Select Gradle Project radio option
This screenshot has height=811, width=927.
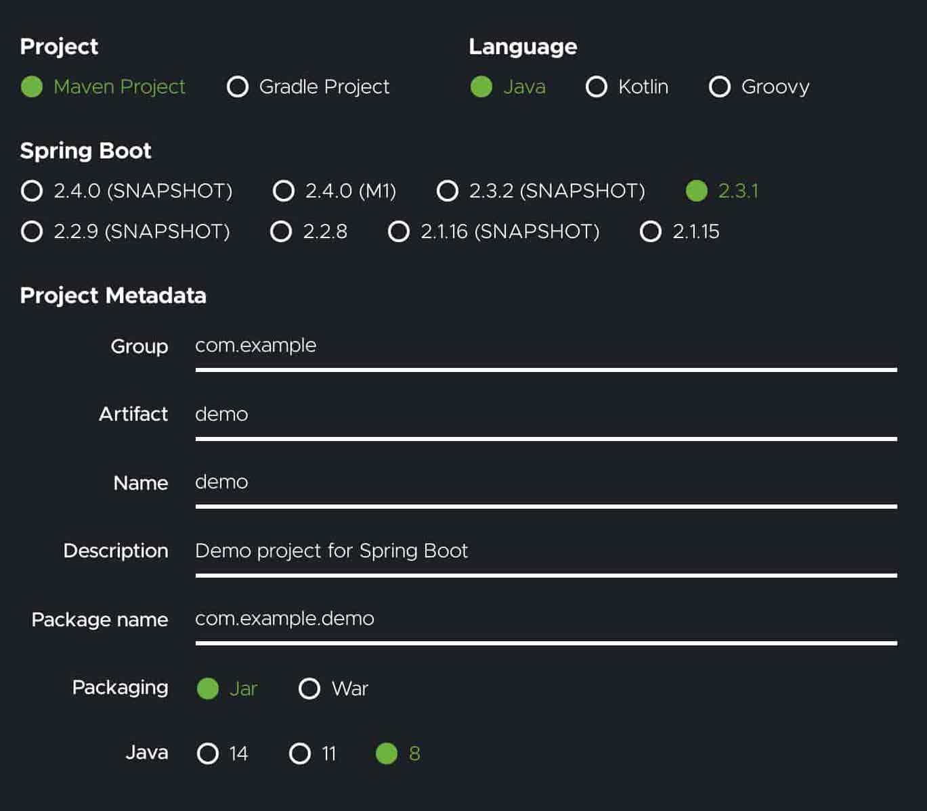(238, 87)
